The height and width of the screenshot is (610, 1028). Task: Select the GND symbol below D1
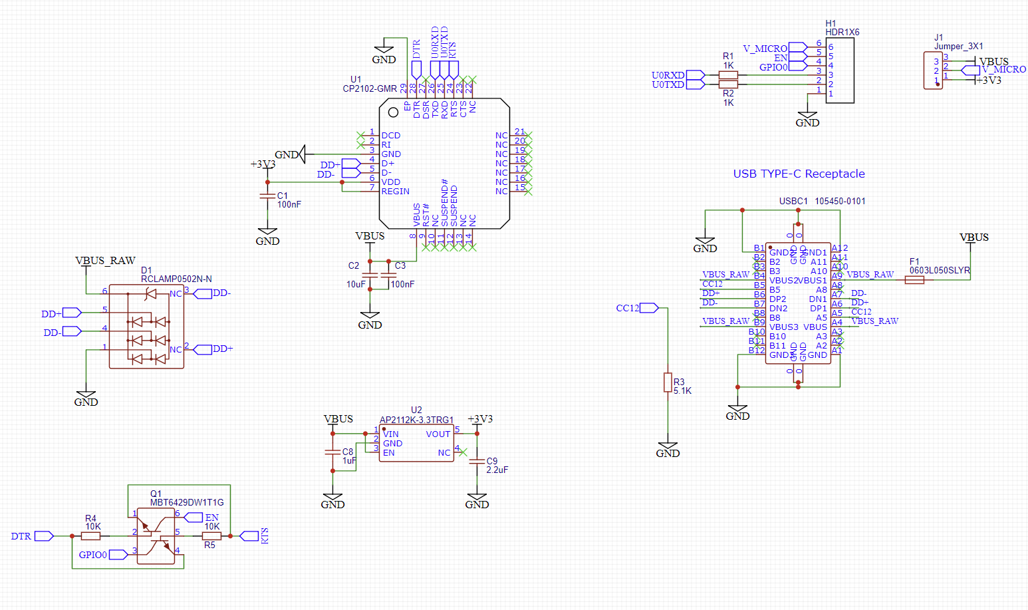point(86,398)
